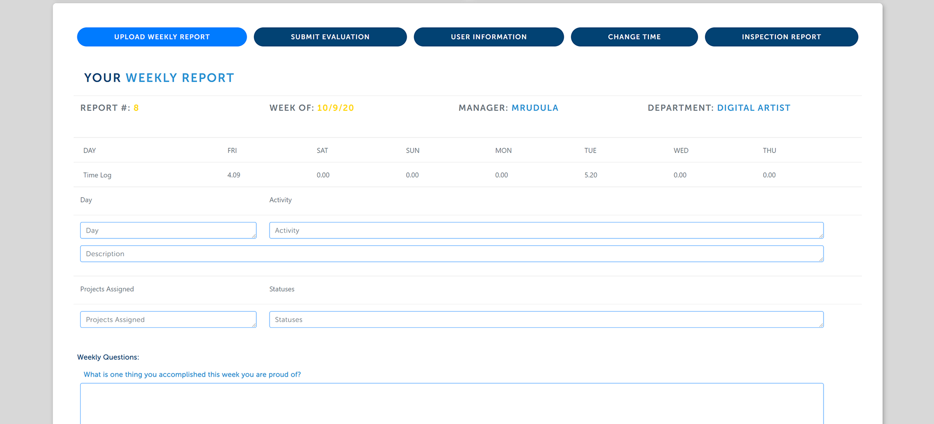Click the MON time log value 0.00

tap(502, 175)
